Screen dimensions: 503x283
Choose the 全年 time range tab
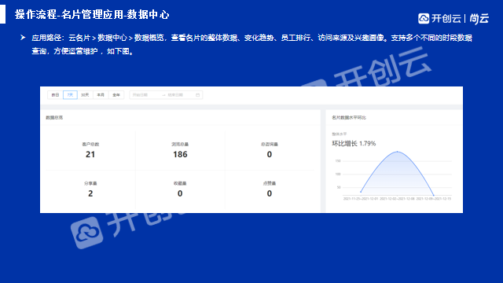[116, 95]
